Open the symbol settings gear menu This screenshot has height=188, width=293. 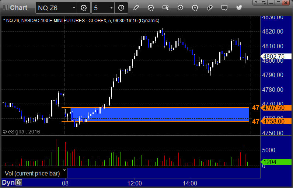tap(84, 8)
